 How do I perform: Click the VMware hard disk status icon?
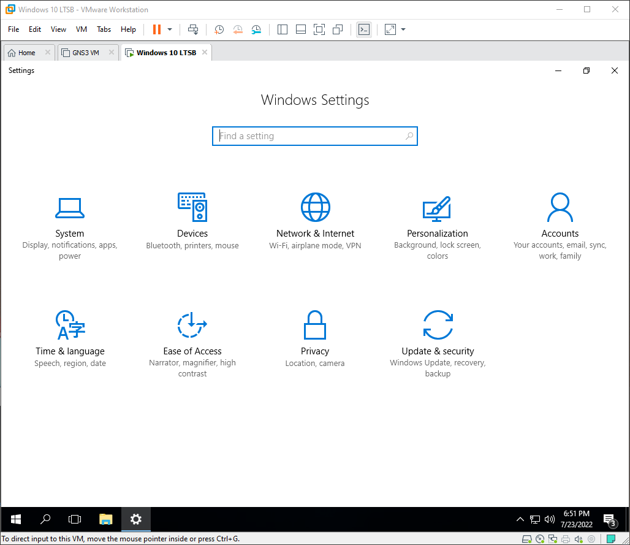point(527,539)
